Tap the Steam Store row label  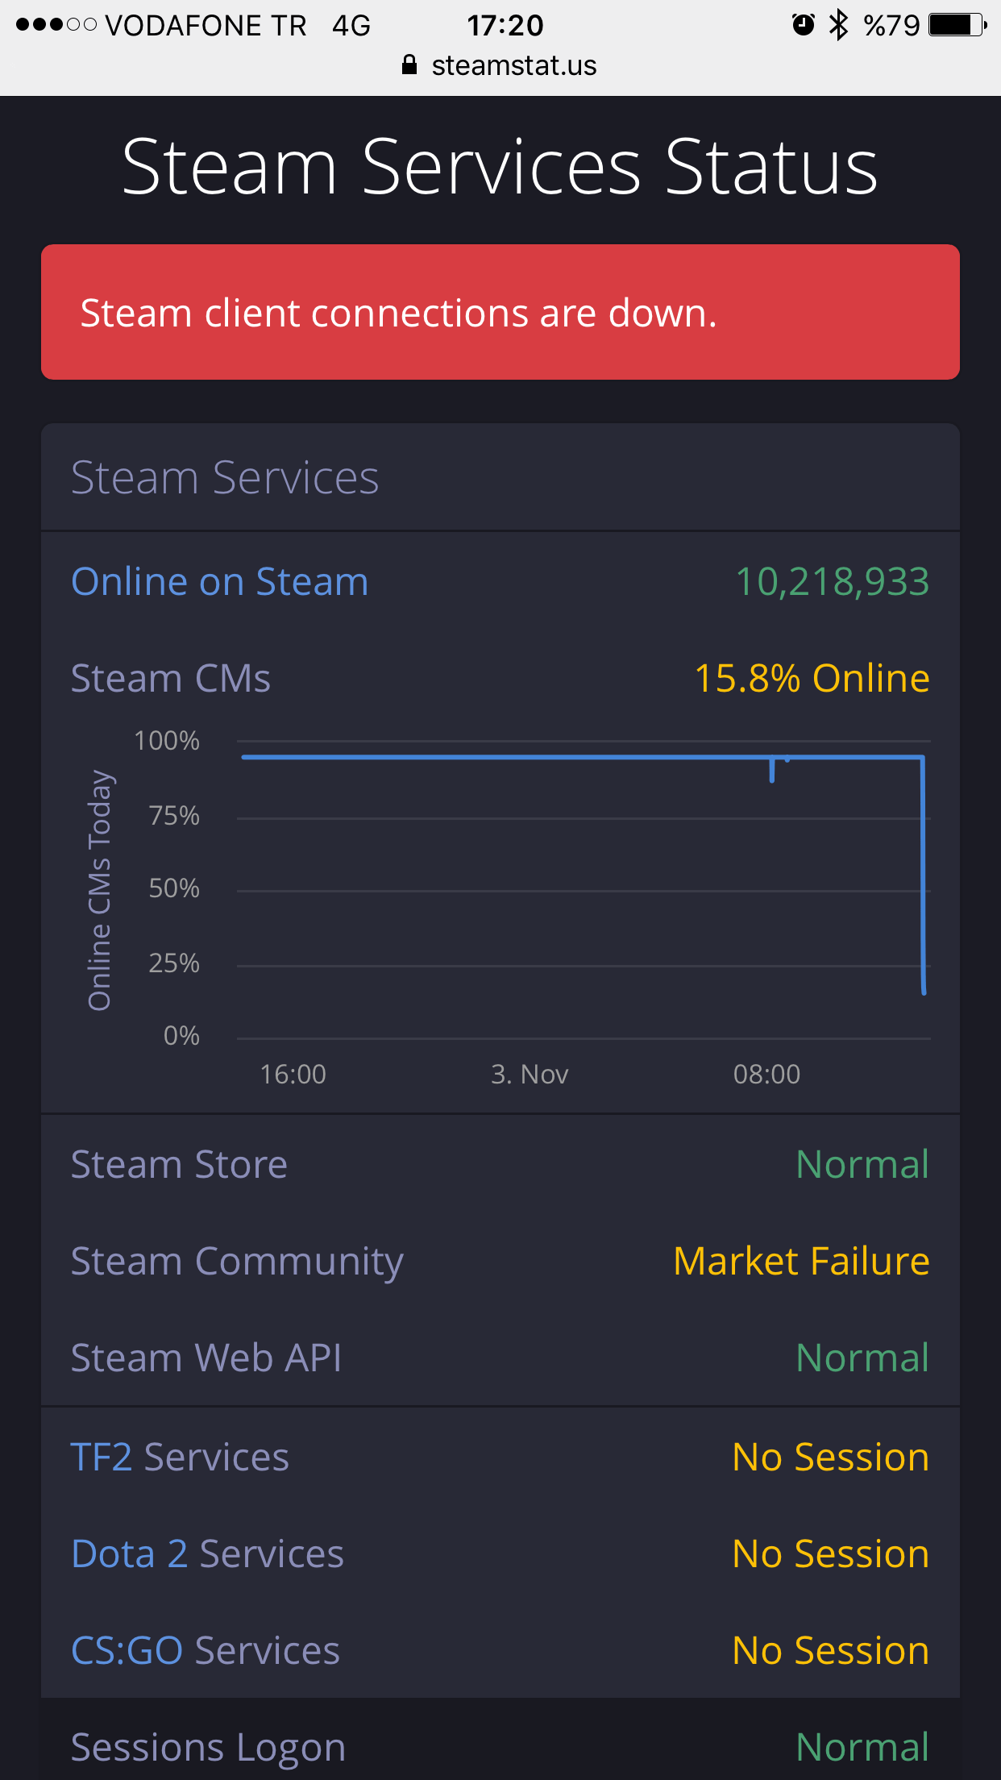tap(179, 1164)
